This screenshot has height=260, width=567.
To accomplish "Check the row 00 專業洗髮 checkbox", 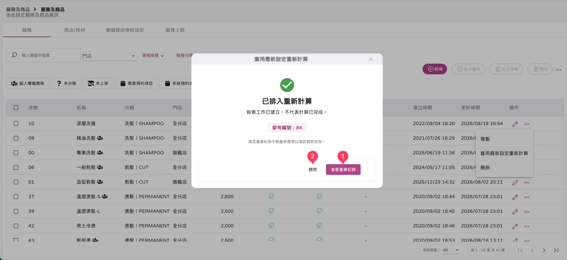I will tap(16, 153).
